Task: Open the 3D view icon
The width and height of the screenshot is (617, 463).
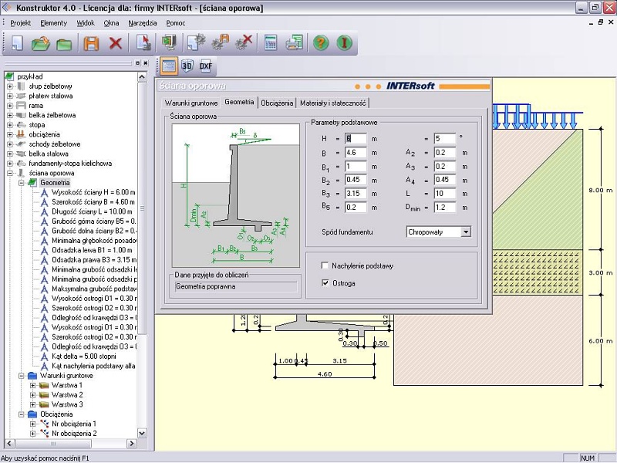Action: [187, 66]
